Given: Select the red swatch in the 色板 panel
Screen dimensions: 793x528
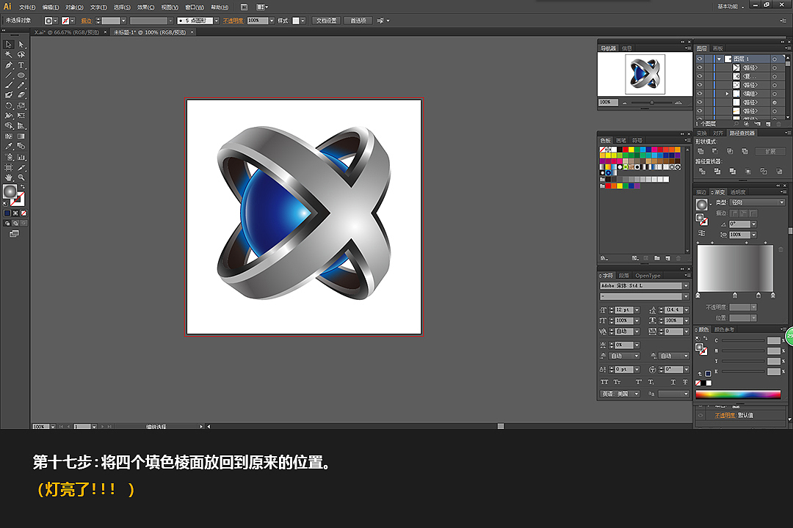Looking at the screenshot, I should [x=625, y=150].
